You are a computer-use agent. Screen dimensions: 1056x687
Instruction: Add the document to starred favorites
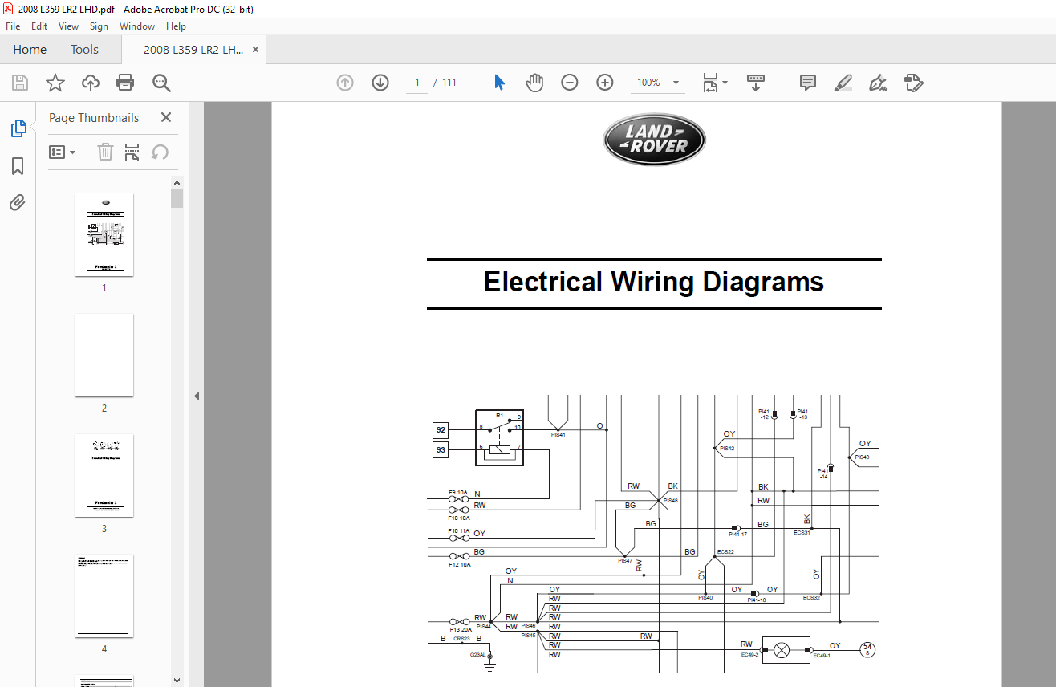pyautogui.click(x=55, y=83)
